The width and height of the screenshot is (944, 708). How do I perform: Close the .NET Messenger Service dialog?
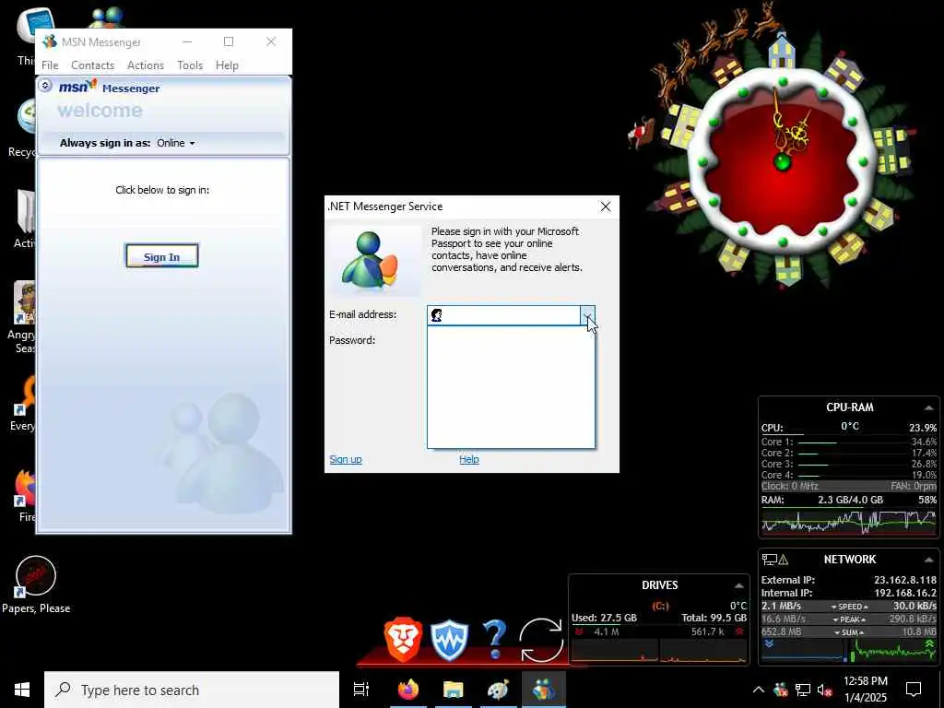(606, 206)
